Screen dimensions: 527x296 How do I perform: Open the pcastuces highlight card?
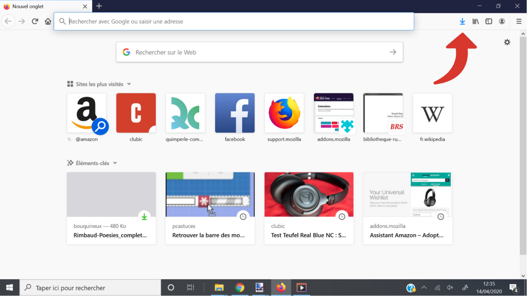(x=210, y=208)
